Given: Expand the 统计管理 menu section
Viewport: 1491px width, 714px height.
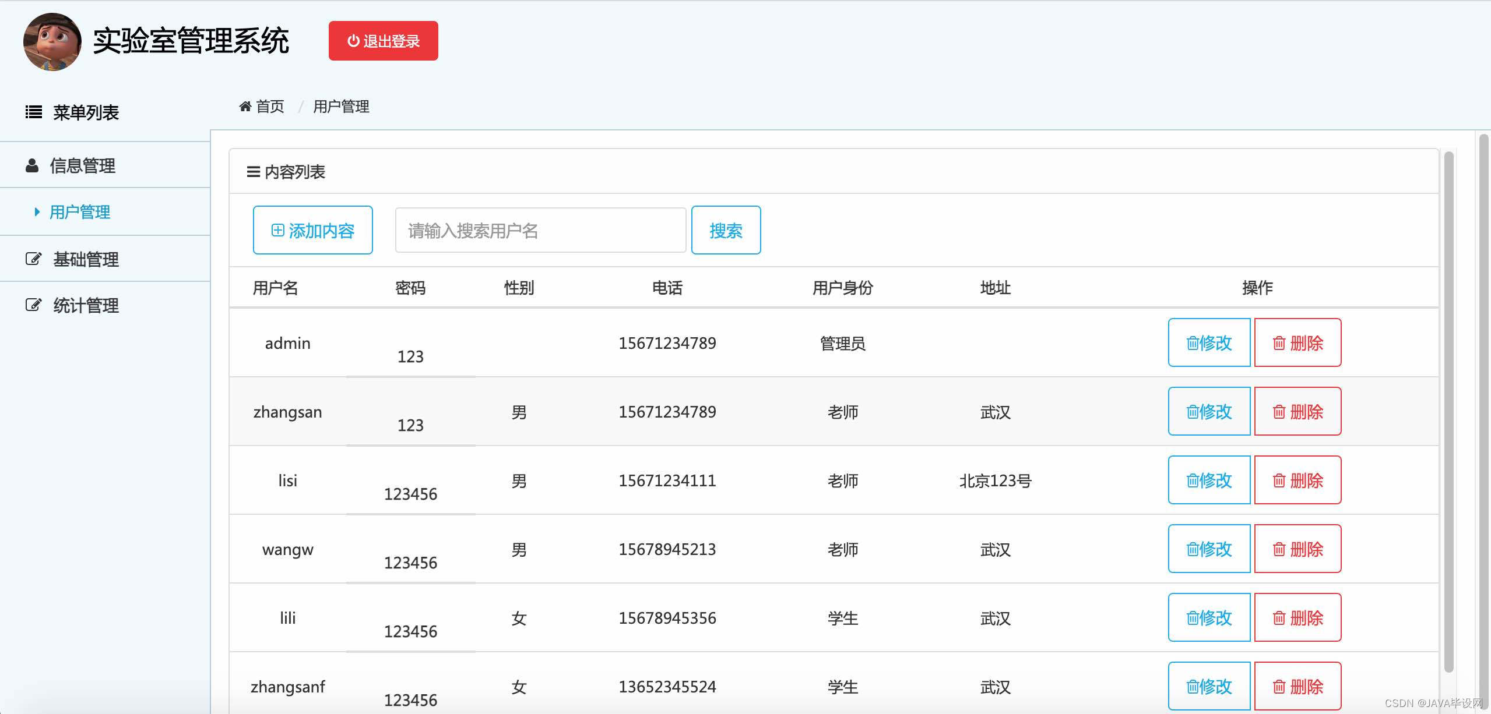Looking at the screenshot, I should pyautogui.click(x=86, y=305).
